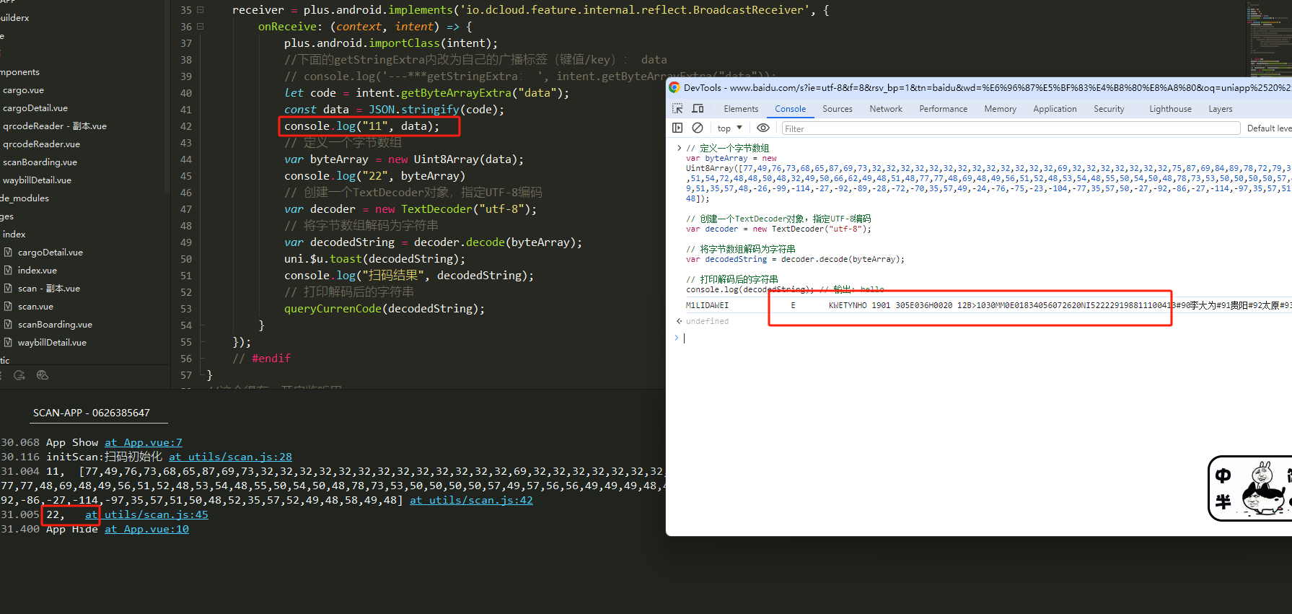Select the SCAN-APP - 0626385647 console tab

pos(92,413)
